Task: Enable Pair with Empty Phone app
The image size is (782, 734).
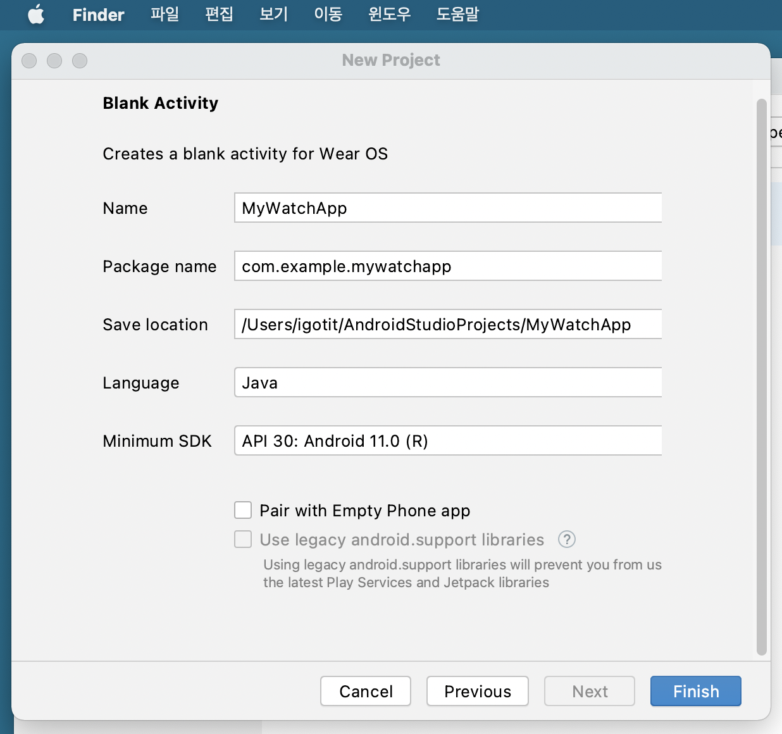Action: [x=243, y=510]
